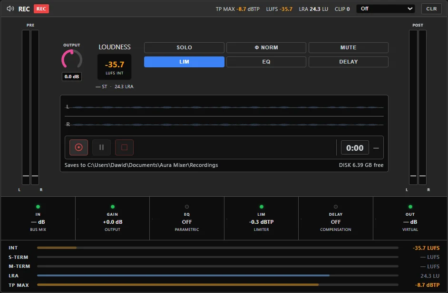Click the POST level meter
The image size is (448, 293).
418,107
